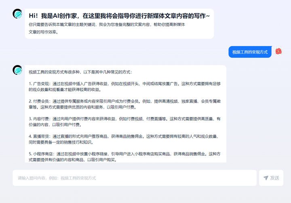
Task: Click the paper plane send icon
Action: pyautogui.click(x=266, y=178)
